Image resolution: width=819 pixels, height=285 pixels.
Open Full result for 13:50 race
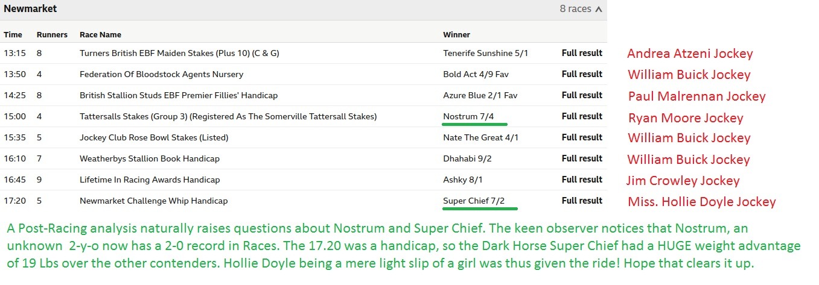coord(582,74)
